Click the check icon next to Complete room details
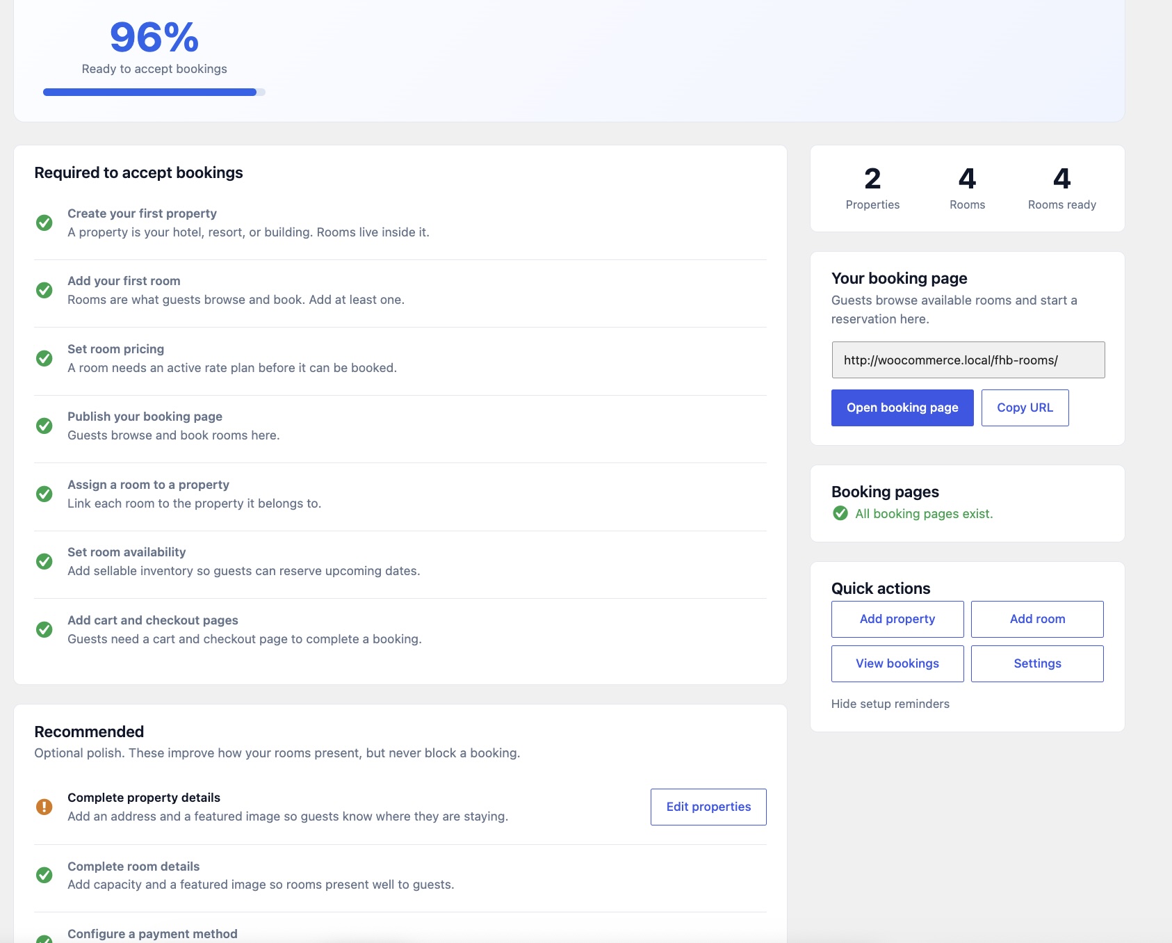 pyautogui.click(x=44, y=875)
